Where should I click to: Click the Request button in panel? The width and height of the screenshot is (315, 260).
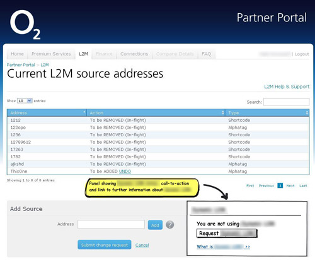coord(227,233)
